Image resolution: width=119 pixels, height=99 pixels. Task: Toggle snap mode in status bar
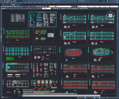coord(82,98)
